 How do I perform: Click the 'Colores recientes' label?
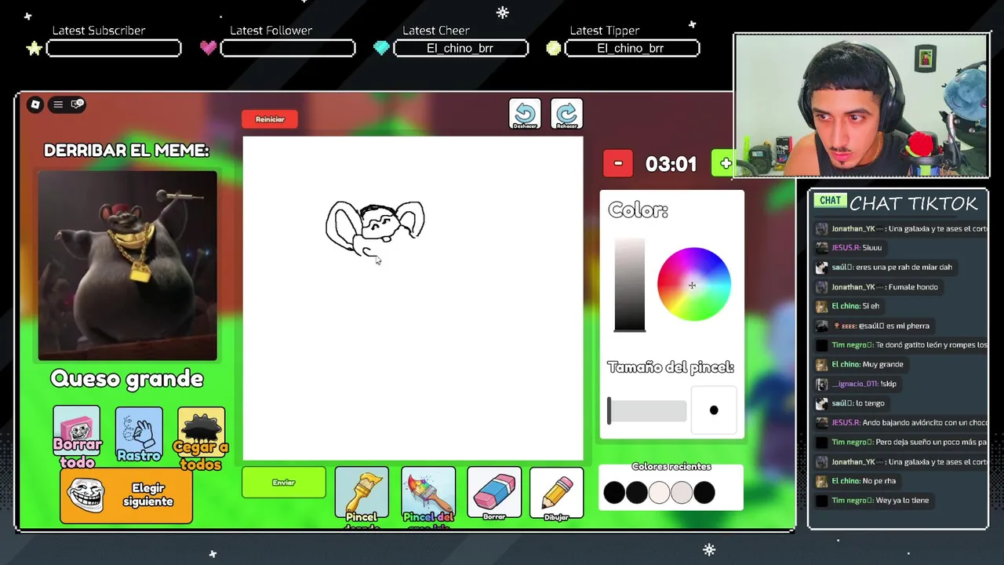click(671, 467)
